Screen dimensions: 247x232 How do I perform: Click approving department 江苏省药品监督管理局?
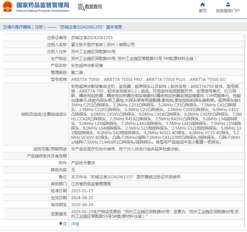(x=91, y=184)
